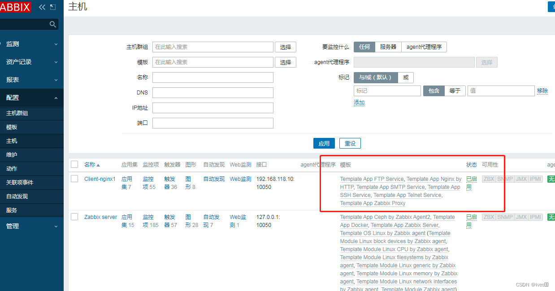Viewport: 555px width, 291px height.
Task: Toggle the select-all hosts checkbox
Action: coord(74,164)
